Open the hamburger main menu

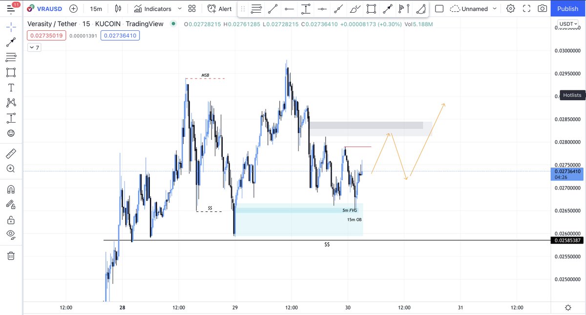[11, 8]
